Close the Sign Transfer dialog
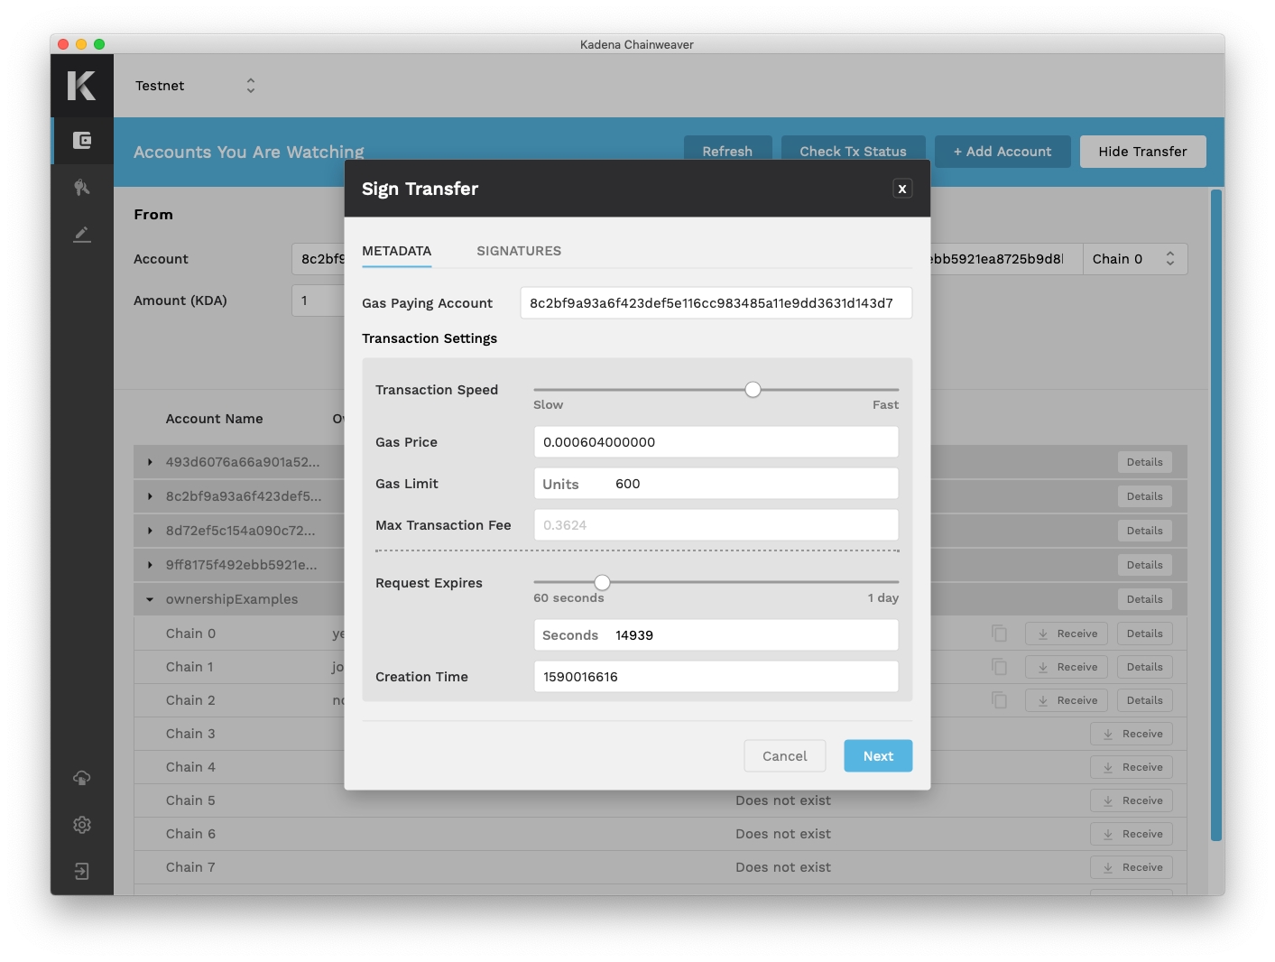Image resolution: width=1275 pixels, height=962 pixels. coord(901,189)
